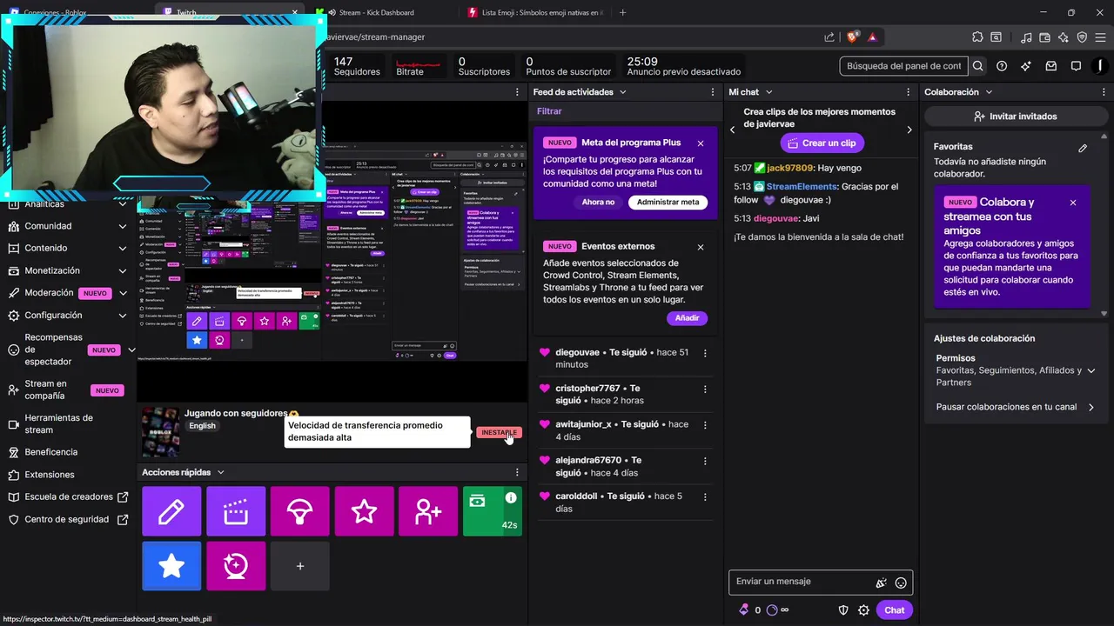The width and height of the screenshot is (1114, 626).
Task: Click the parachute raid quick action tile
Action: pyautogui.click(x=300, y=511)
